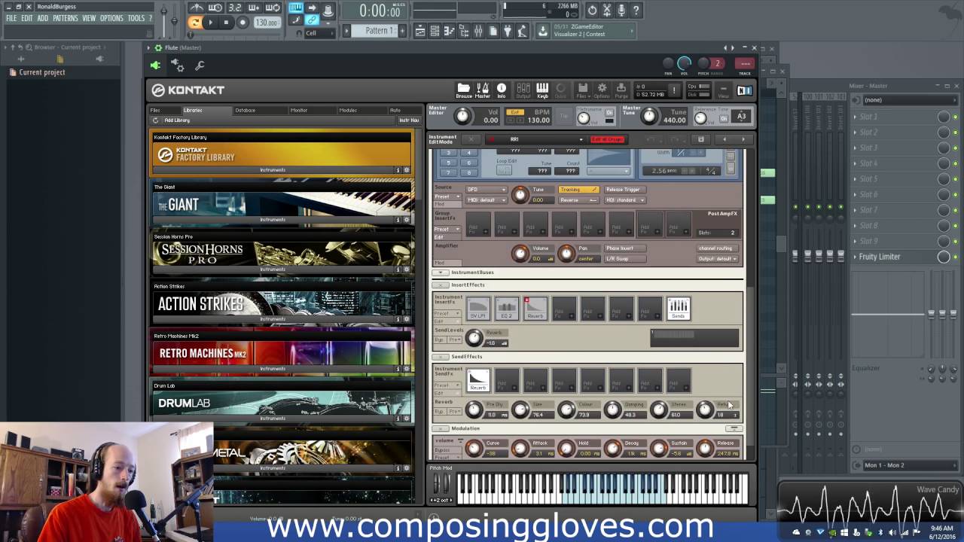Viewport: 964px width, 542px height.
Task: Click the Native Instruments NI logo
Action: point(744,90)
